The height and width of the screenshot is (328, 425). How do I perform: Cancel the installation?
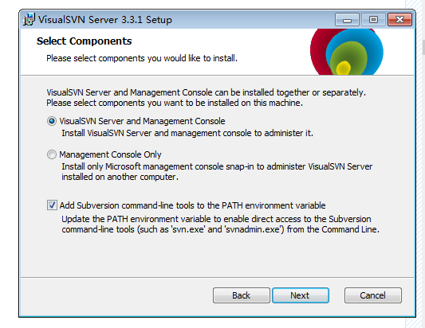pos(373,295)
